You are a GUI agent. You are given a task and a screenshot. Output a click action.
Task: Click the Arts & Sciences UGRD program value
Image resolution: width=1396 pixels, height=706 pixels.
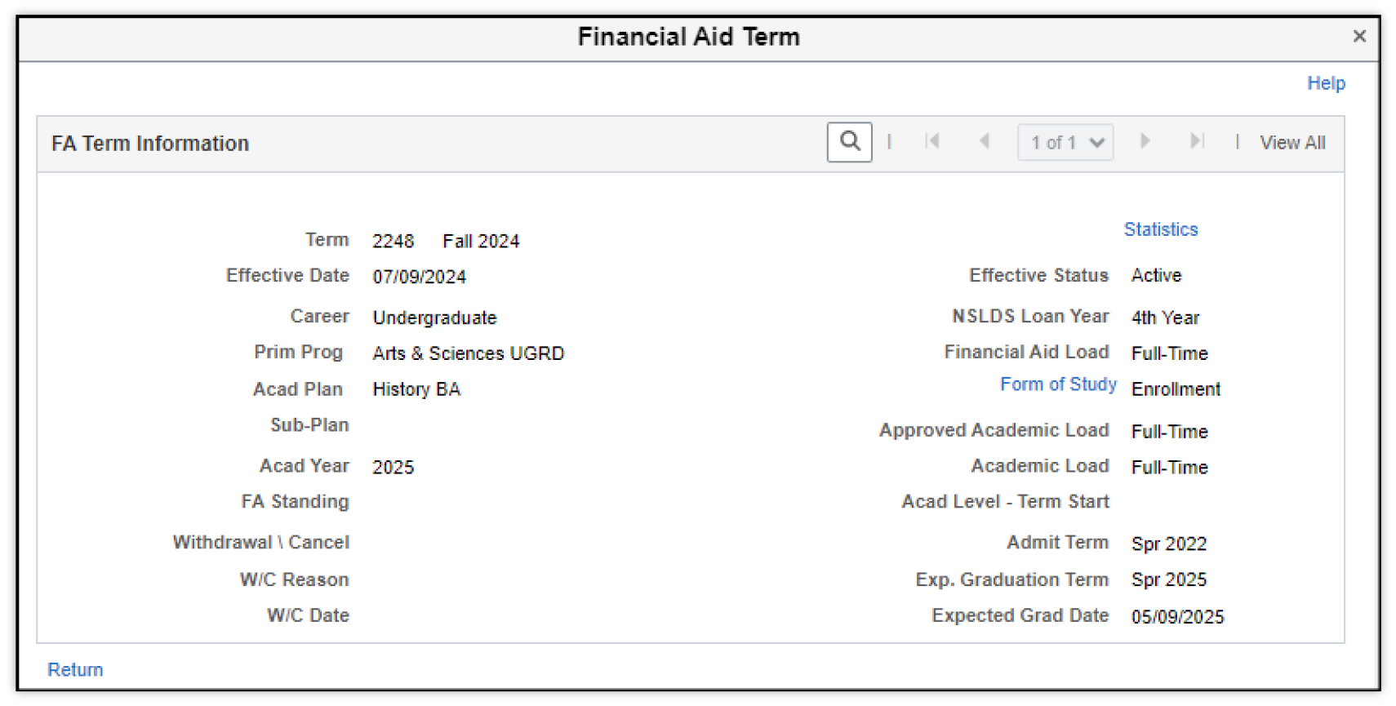coord(469,353)
